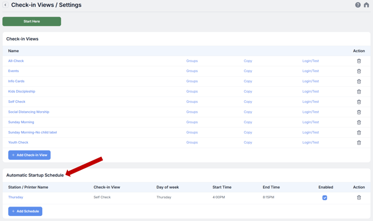Image resolution: width=373 pixels, height=221 pixels.
Task: Copy the Sunday Morning view
Action: point(248,122)
